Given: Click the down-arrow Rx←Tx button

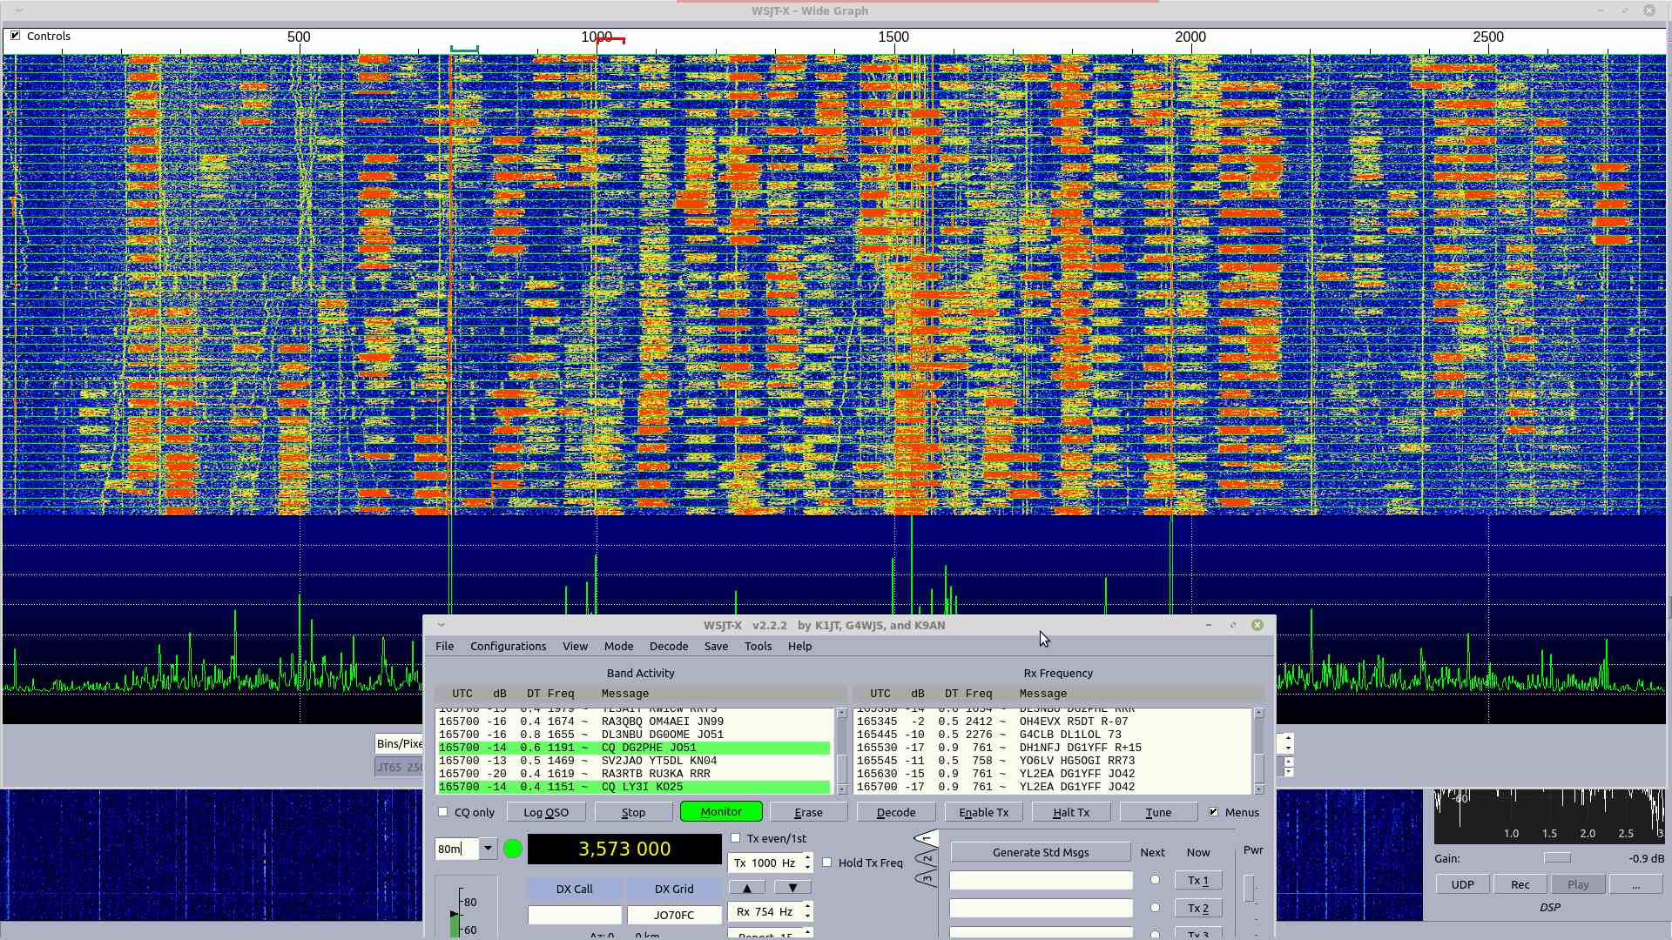Looking at the screenshot, I should pos(792,888).
